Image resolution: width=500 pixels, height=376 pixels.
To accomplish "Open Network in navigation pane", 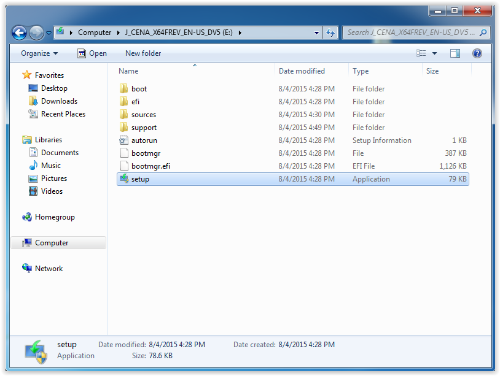I will point(49,269).
